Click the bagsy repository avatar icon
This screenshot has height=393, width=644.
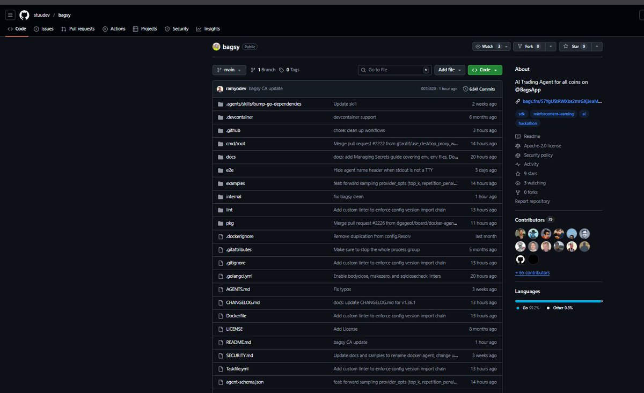(216, 47)
